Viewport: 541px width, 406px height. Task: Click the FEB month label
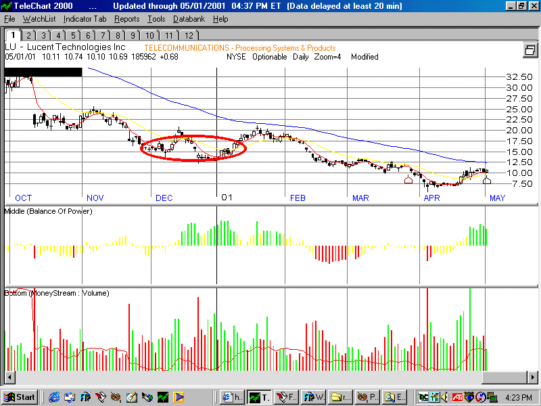[x=298, y=198]
